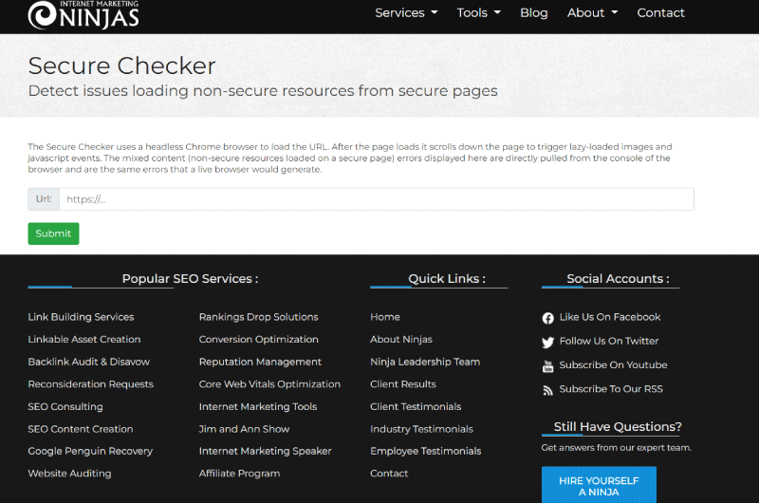Open SEO Consulting link
The image size is (759, 503).
pos(65,406)
